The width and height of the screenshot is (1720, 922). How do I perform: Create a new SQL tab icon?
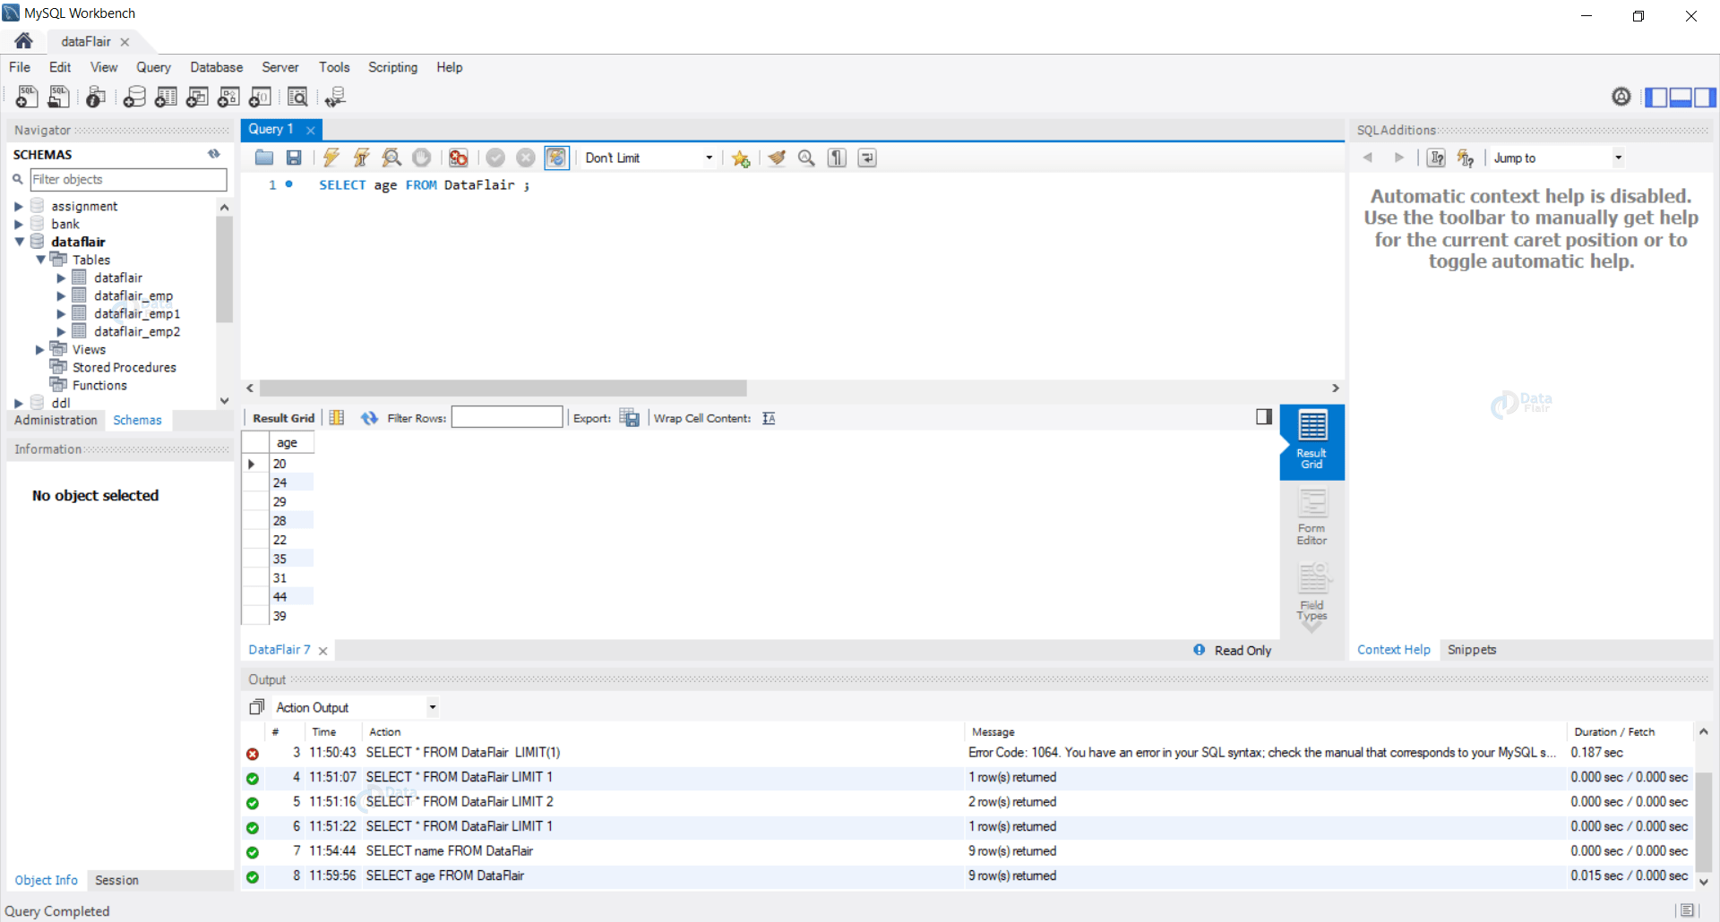point(27,97)
